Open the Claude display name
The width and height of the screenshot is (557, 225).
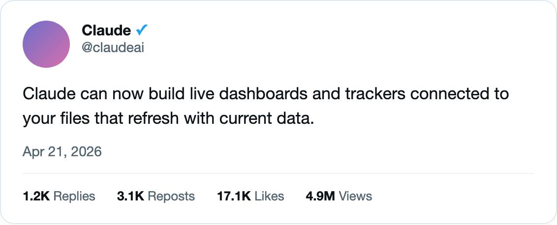click(x=106, y=30)
